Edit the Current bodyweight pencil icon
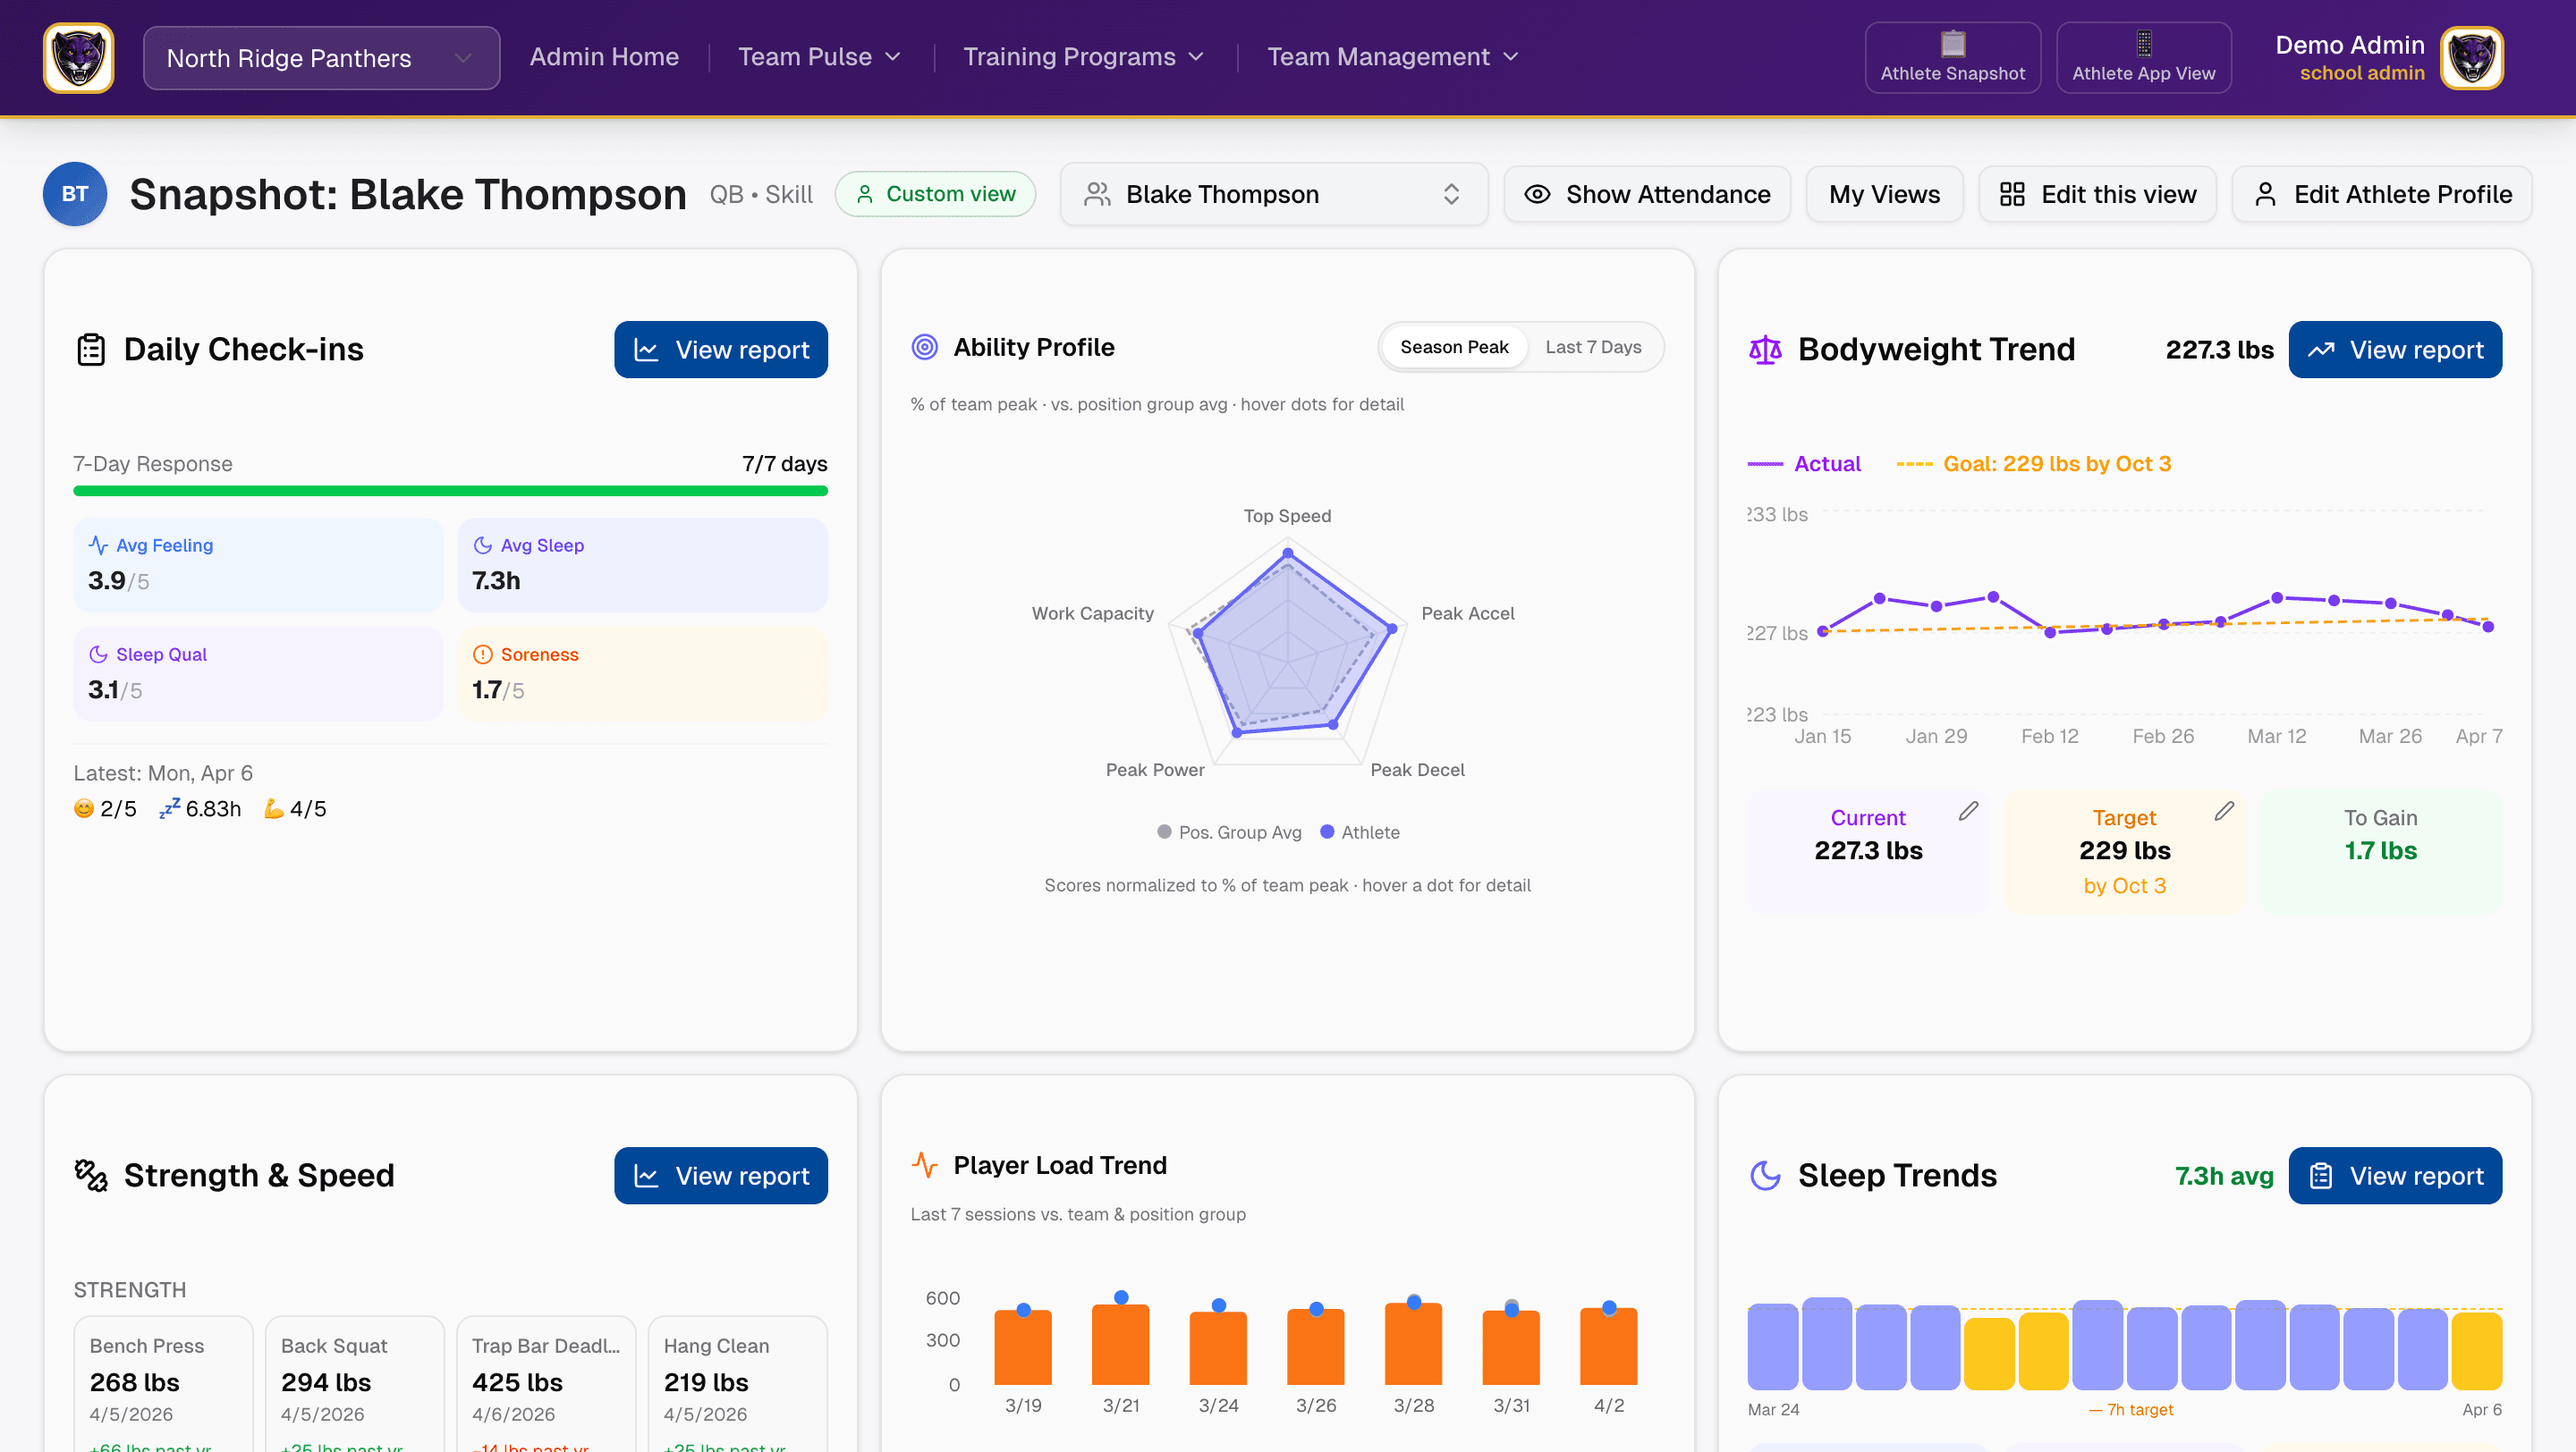The image size is (2576, 1452). [1968, 812]
